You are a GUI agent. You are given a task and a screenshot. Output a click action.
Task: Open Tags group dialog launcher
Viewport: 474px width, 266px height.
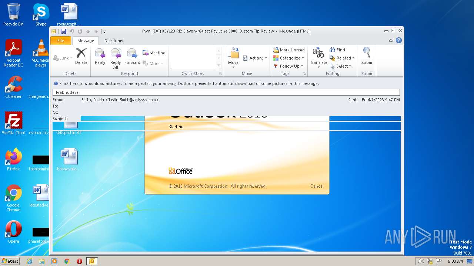[x=304, y=74]
